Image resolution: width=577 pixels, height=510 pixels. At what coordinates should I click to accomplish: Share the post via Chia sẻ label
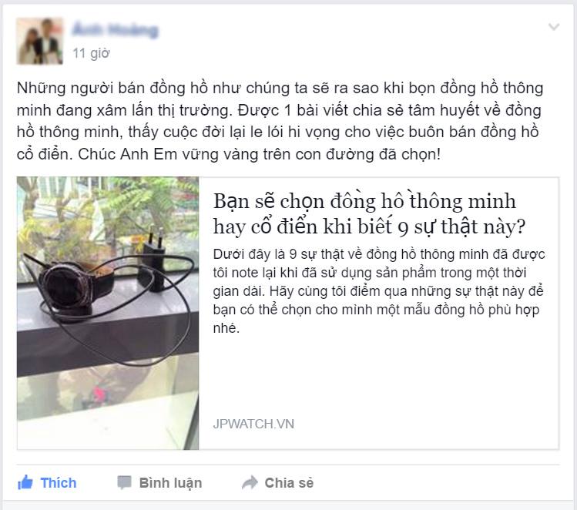(289, 483)
